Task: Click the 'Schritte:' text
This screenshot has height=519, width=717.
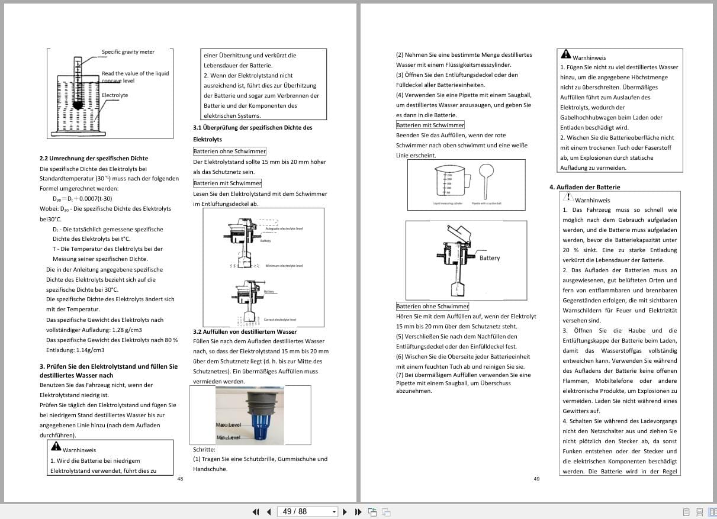Action: point(204,449)
